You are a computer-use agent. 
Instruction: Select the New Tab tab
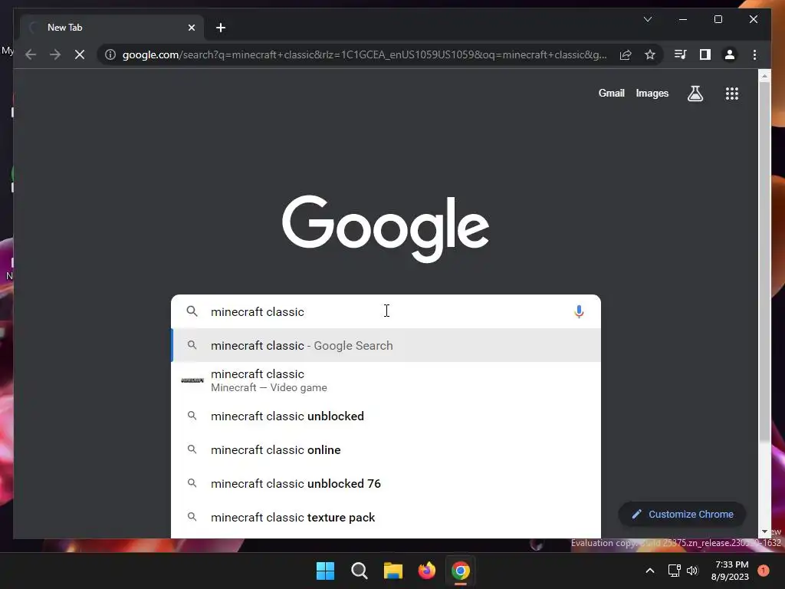point(112,28)
